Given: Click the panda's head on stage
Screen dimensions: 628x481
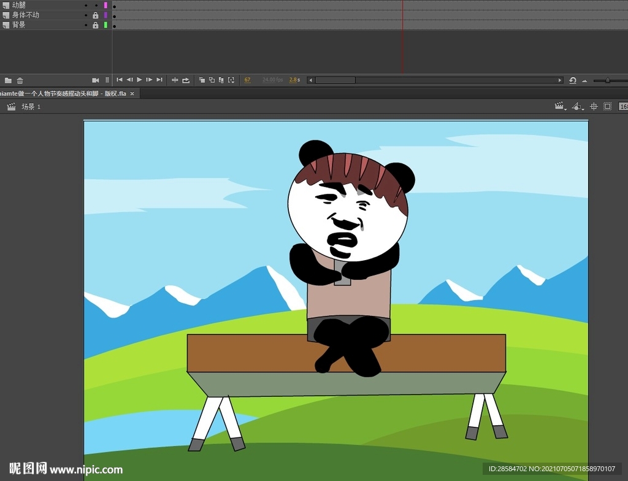Looking at the screenshot, I should [x=347, y=207].
